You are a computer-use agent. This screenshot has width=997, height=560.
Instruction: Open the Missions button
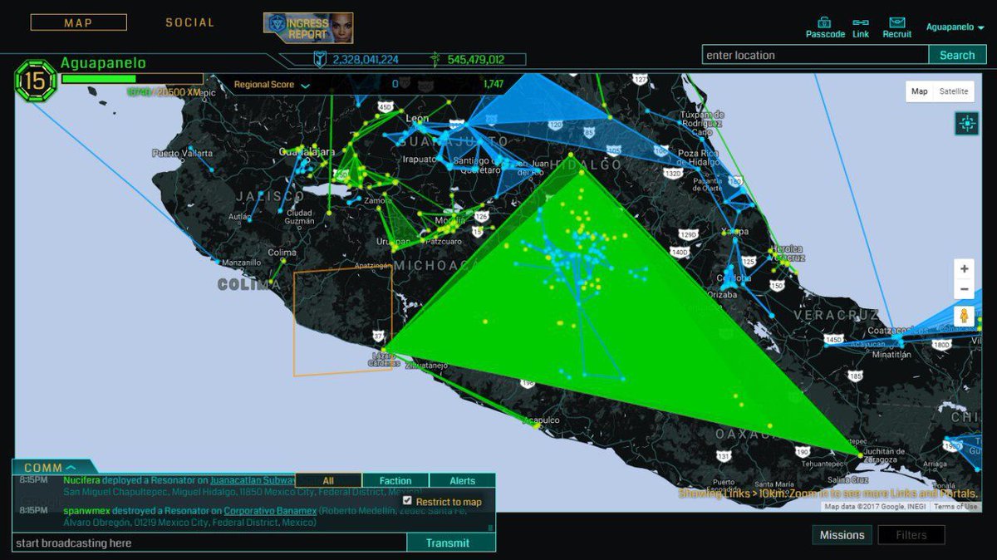coord(842,535)
